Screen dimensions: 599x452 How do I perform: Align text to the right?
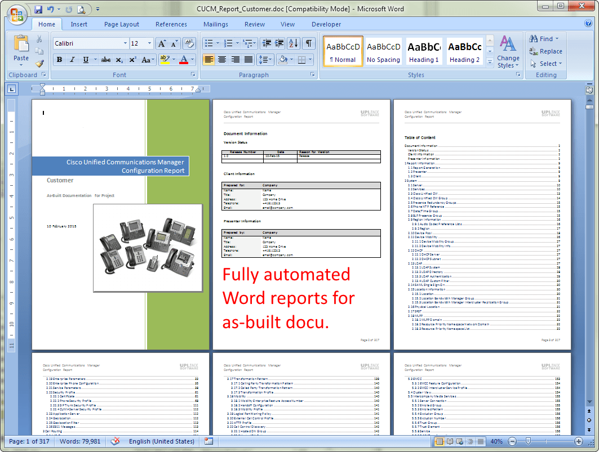(x=236, y=60)
